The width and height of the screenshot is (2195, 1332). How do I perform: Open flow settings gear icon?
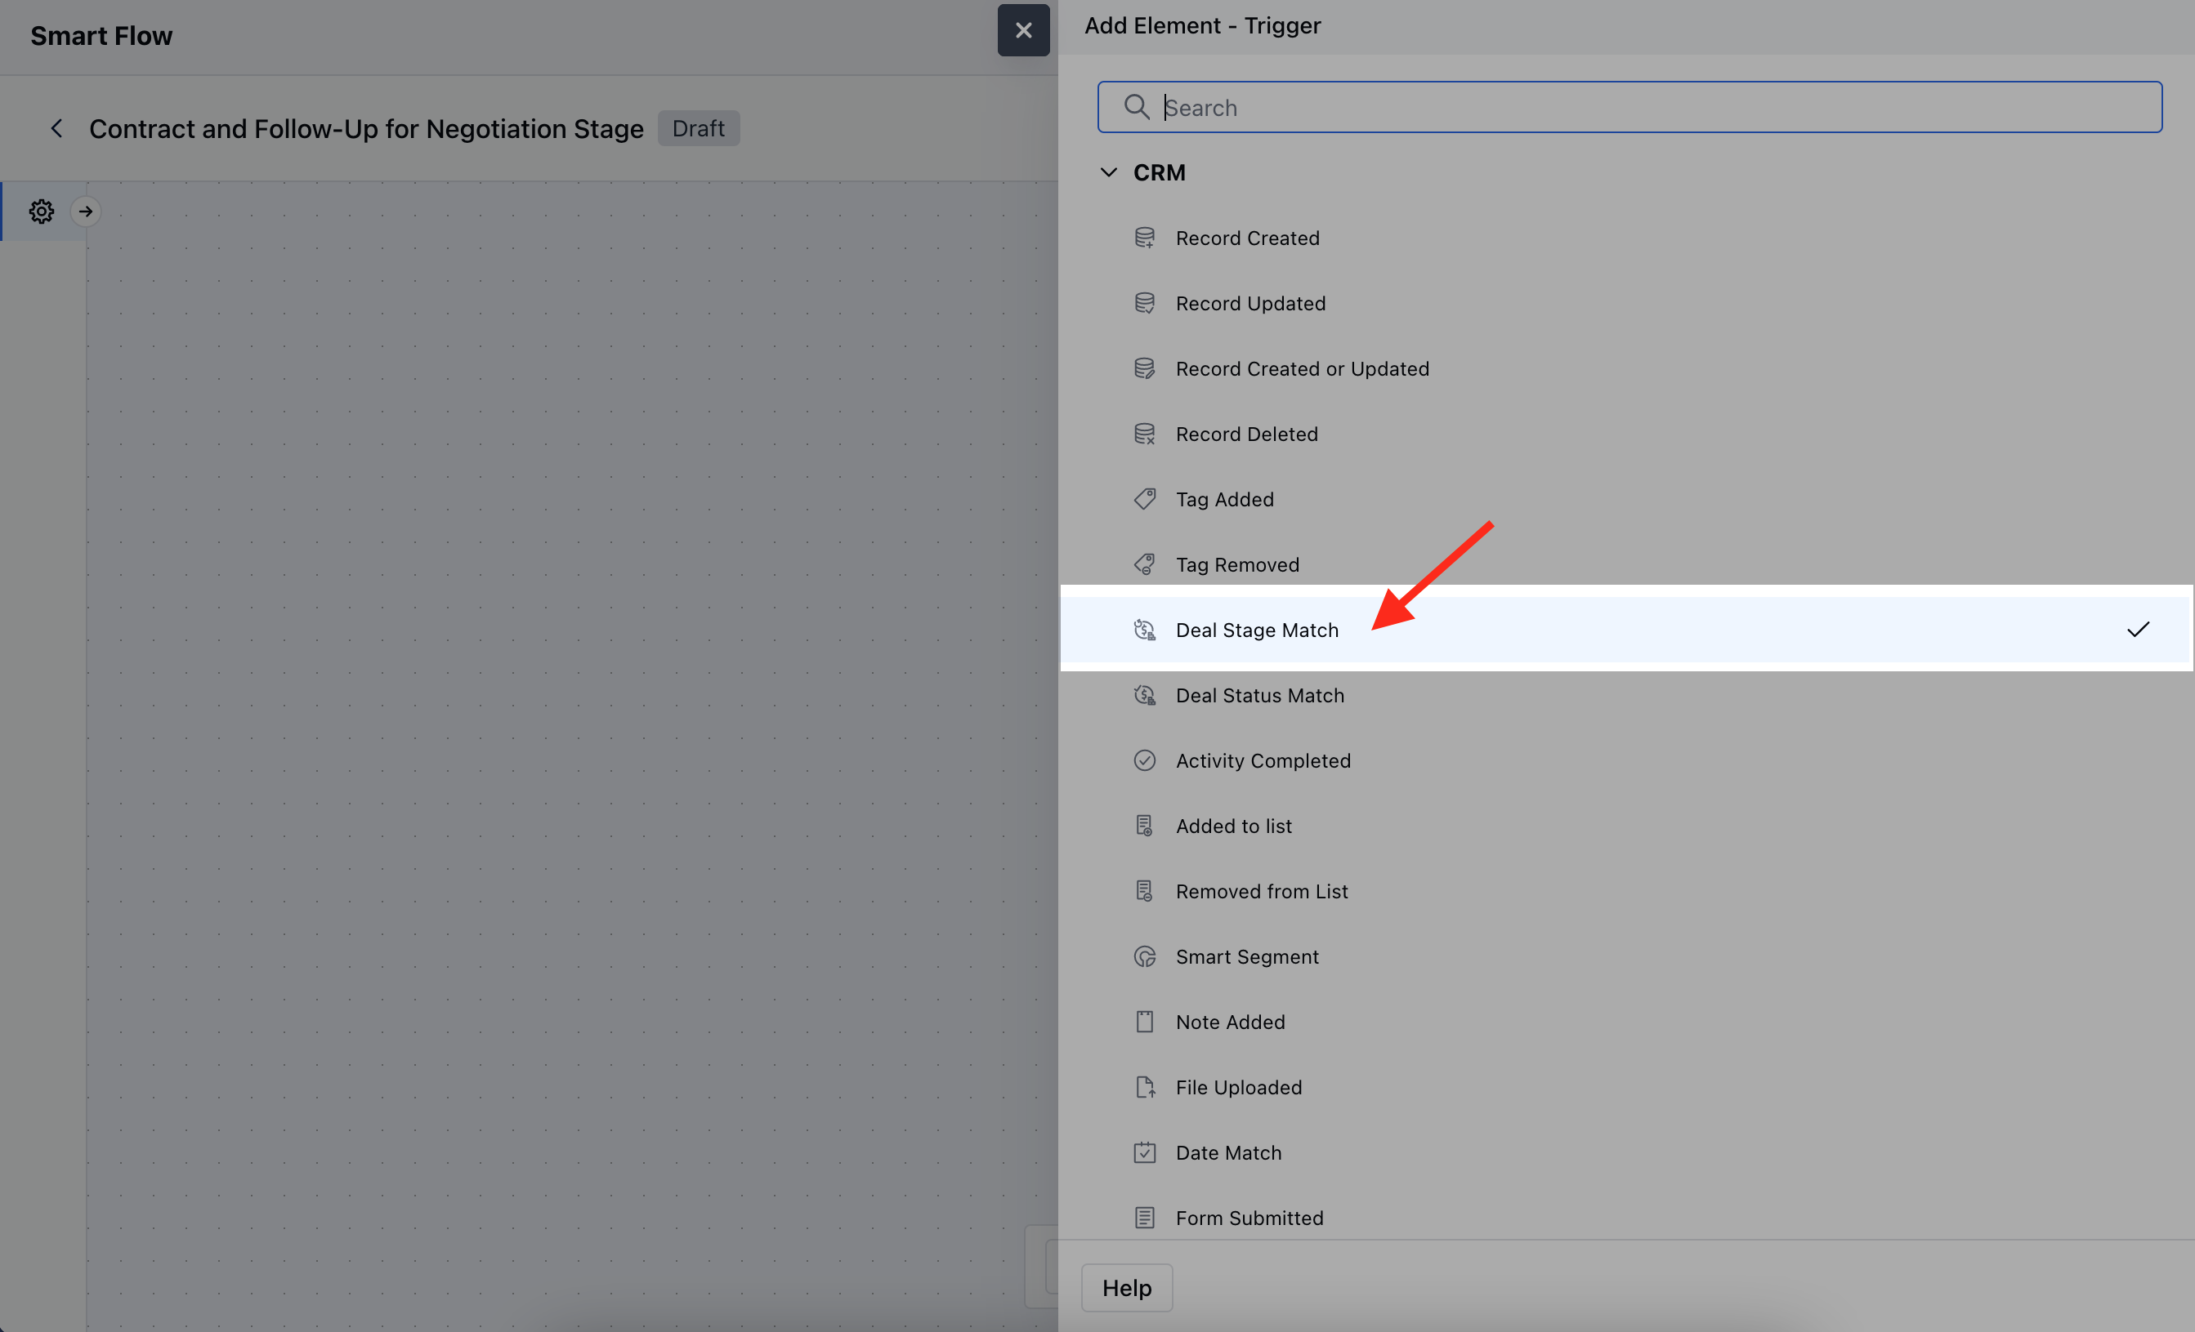click(x=41, y=211)
